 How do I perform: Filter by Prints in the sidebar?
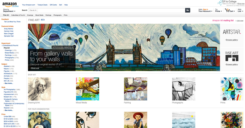tap(7, 60)
